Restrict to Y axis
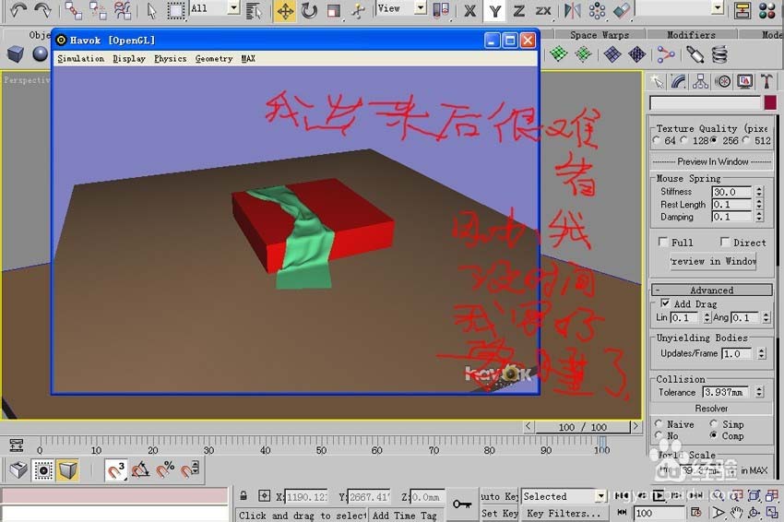This screenshot has height=522, width=784. click(x=495, y=10)
